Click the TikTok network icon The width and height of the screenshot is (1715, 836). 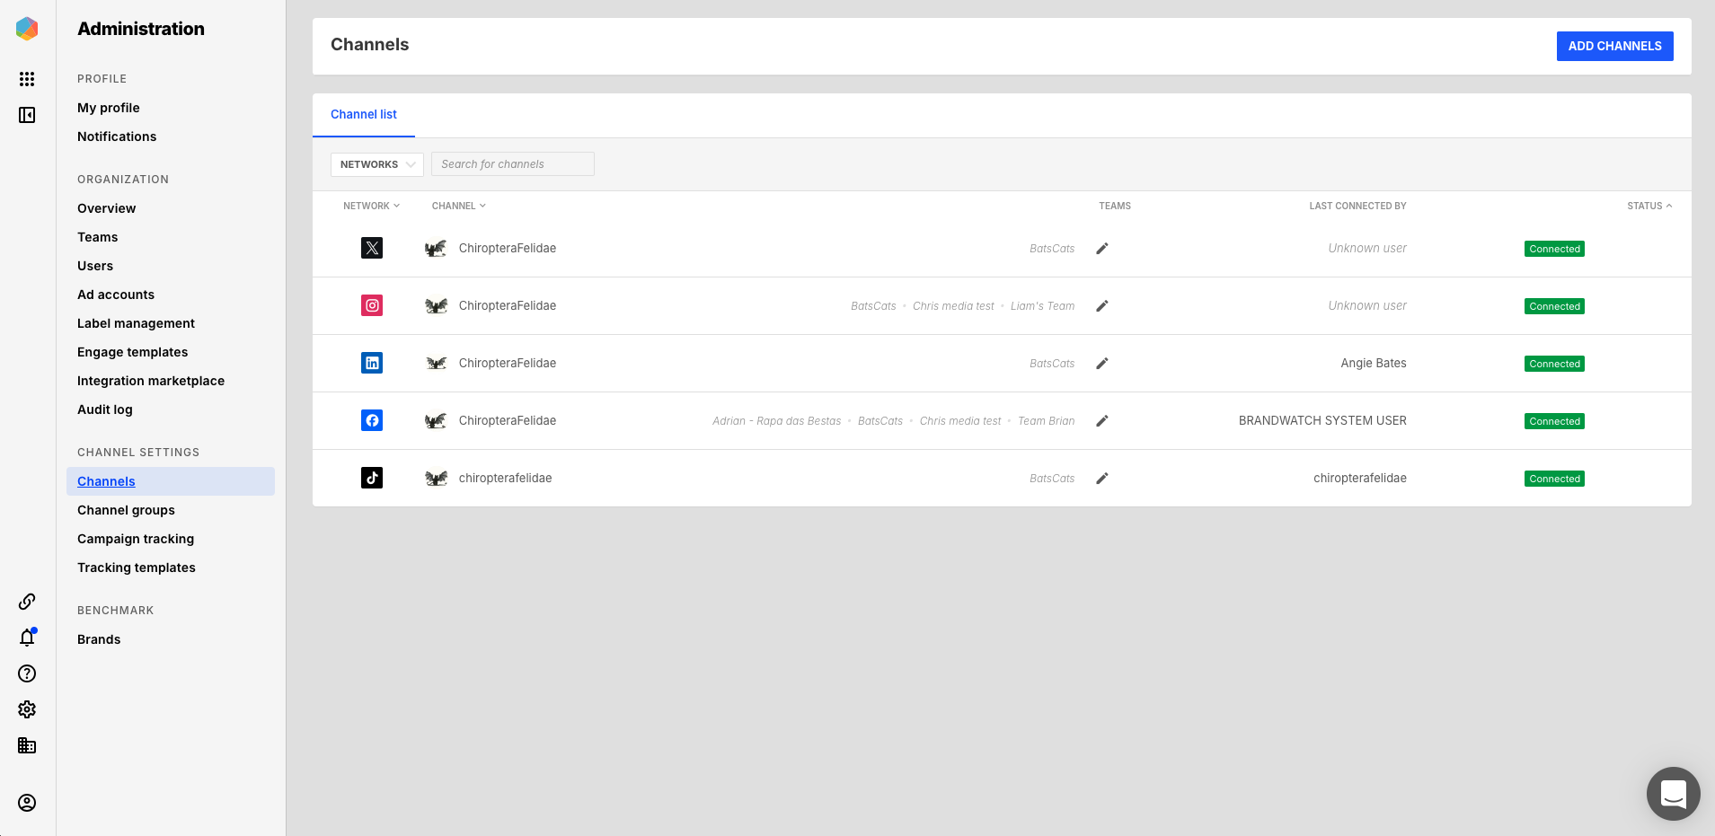coord(372,478)
